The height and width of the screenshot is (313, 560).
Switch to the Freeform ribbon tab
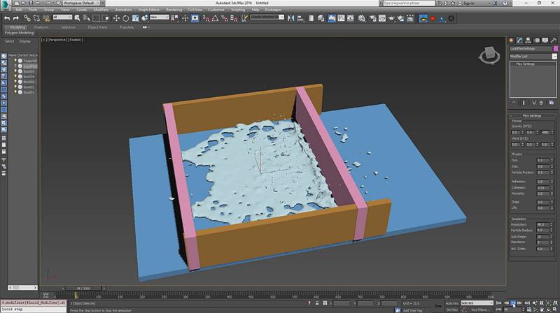tap(41, 27)
